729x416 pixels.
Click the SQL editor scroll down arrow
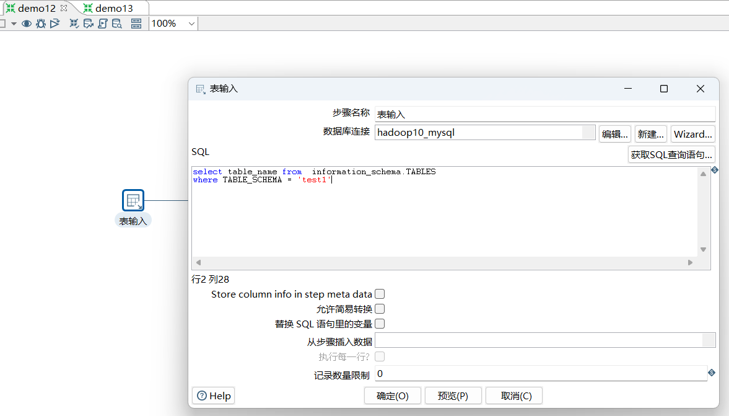(x=703, y=249)
